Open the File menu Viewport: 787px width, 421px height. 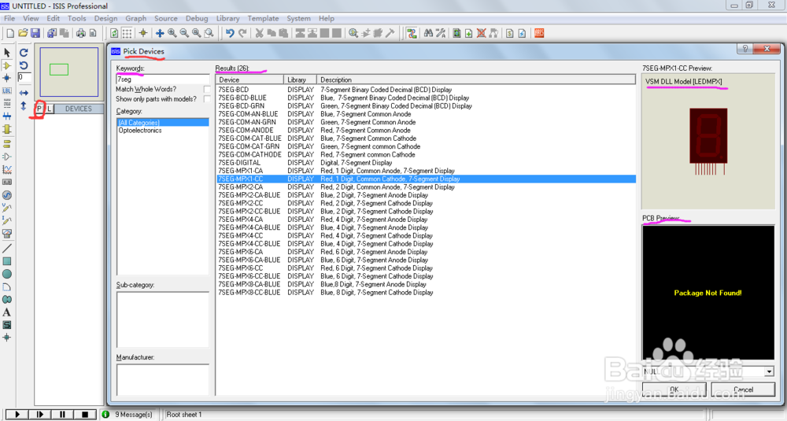coord(9,19)
